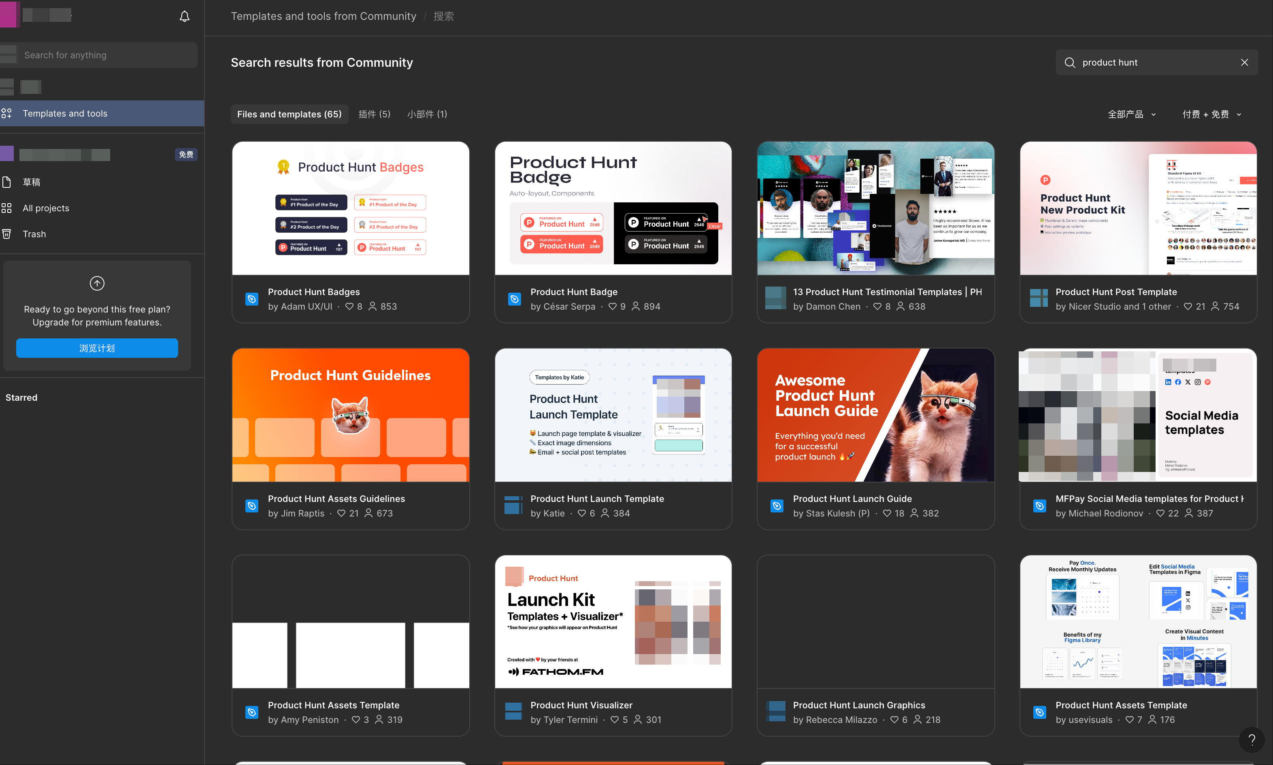Screen dimensions: 1273x765
Task: Click the Templates and tools from Community breadcrumb
Action: pos(323,16)
